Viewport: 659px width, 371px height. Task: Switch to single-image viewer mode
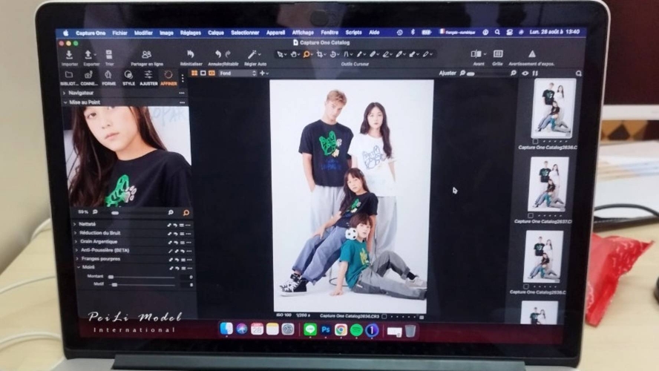(203, 73)
